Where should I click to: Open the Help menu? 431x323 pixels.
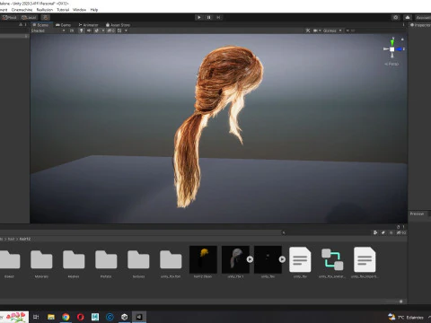pos(94,10)
